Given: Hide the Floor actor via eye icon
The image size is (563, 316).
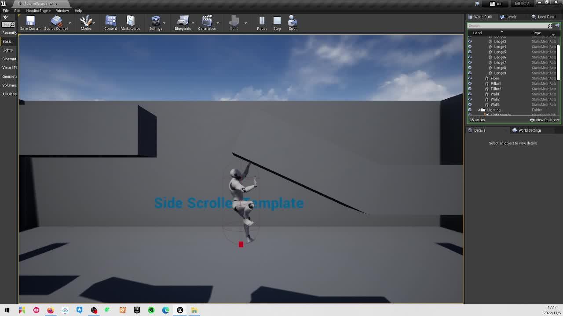Looking at the screenshot, I should 470,78.
